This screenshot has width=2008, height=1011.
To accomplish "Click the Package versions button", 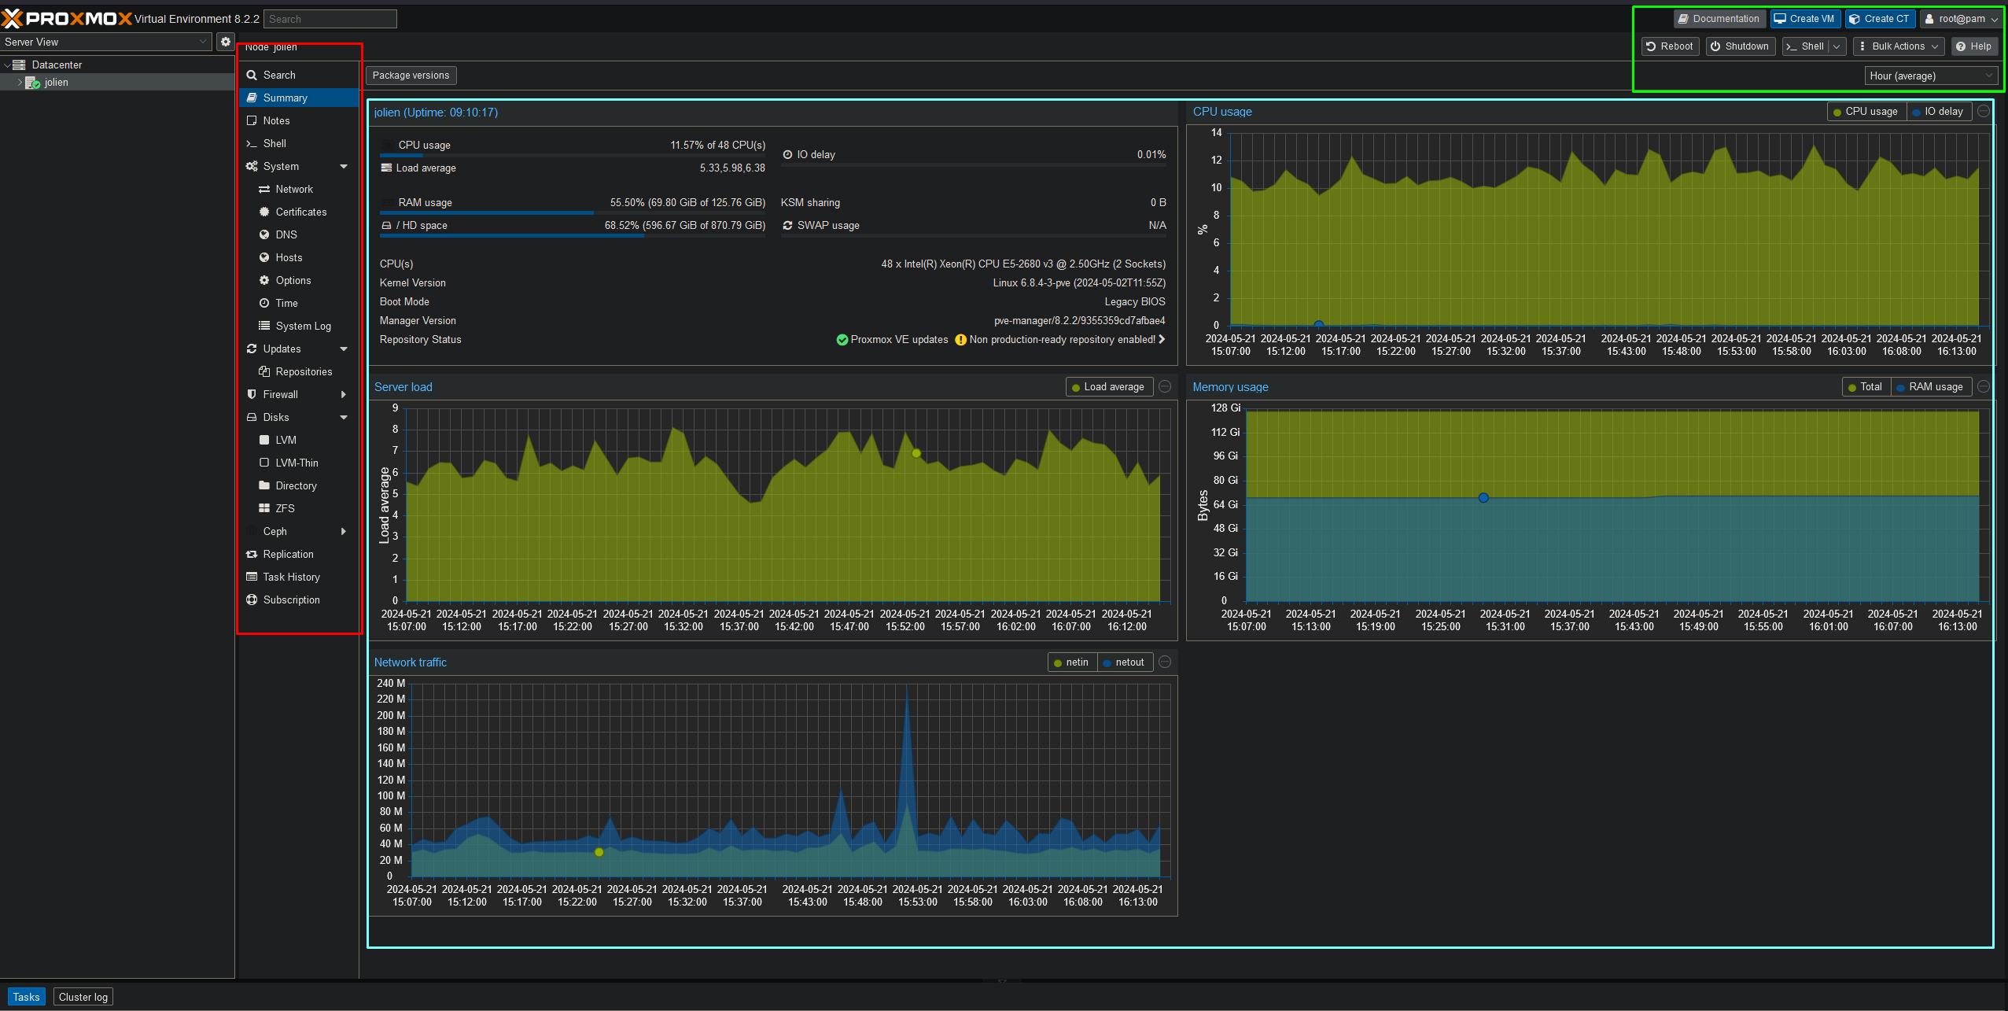I will tap(411, 76).
